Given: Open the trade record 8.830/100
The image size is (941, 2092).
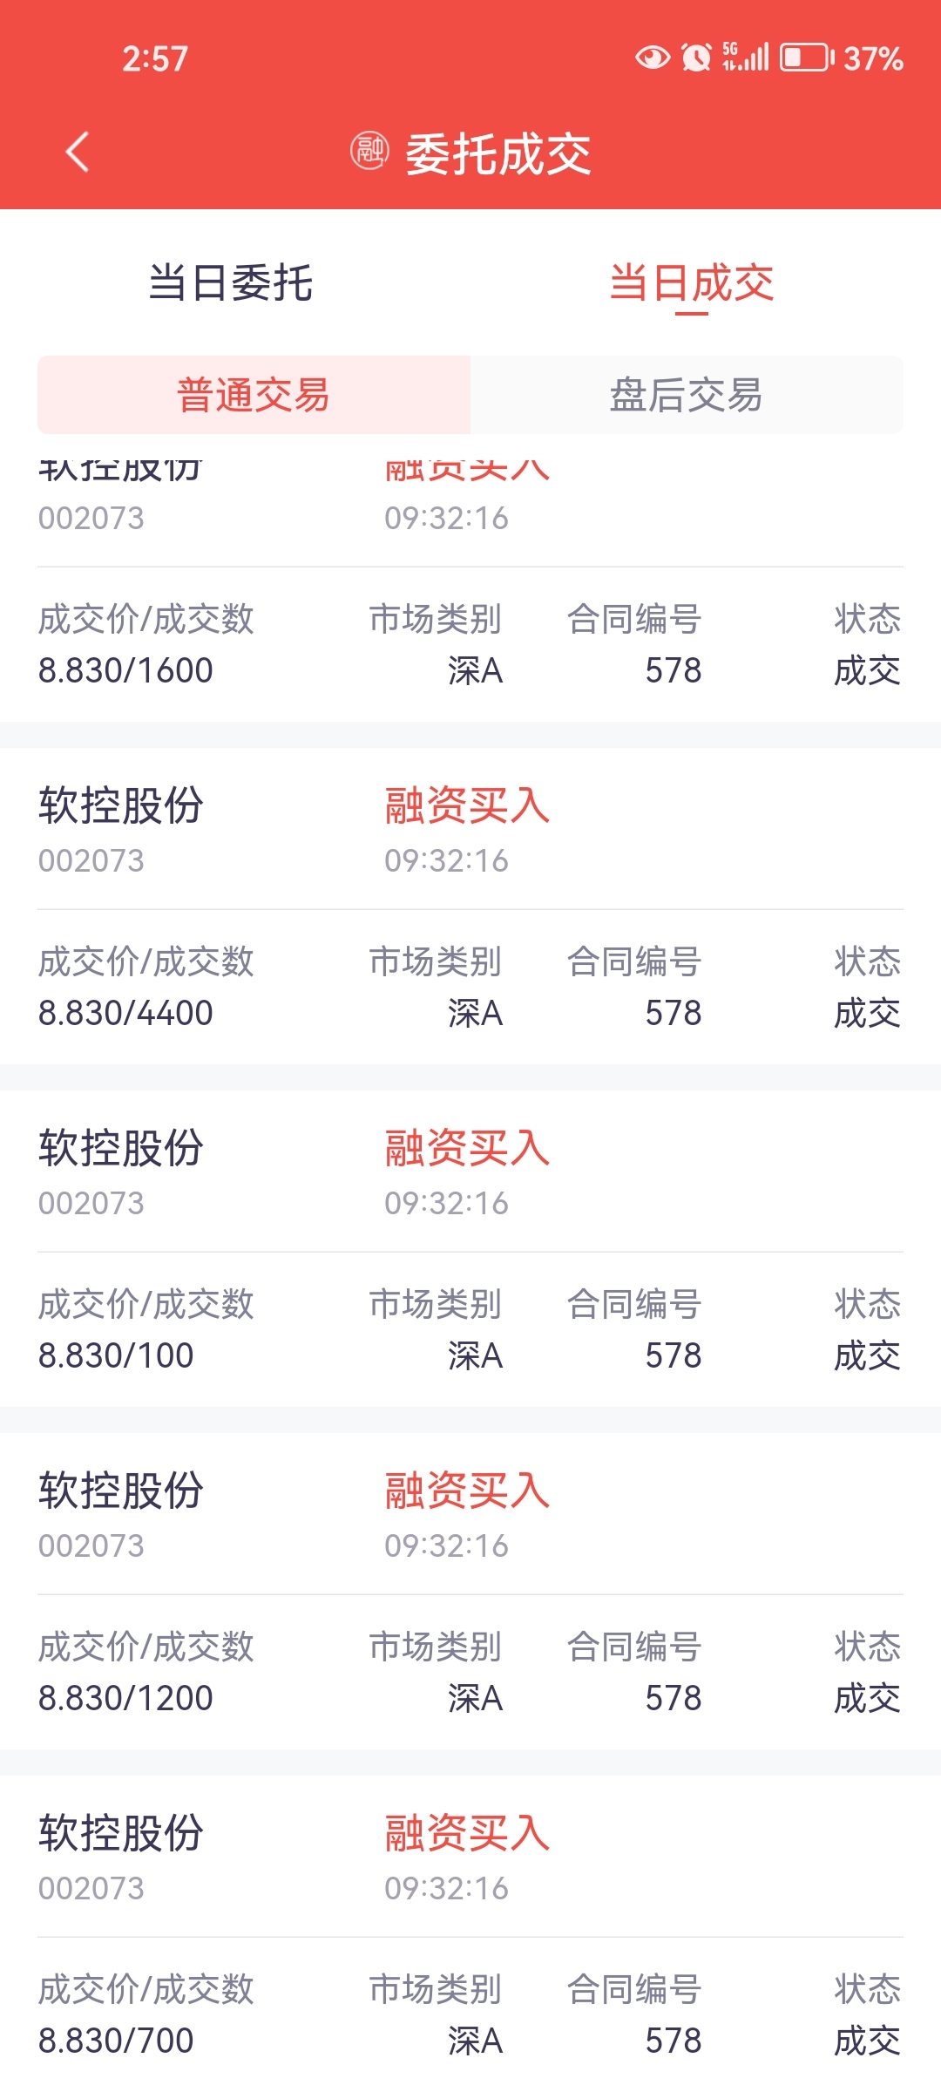Looking at the screenshot, I should [470, 1249].
